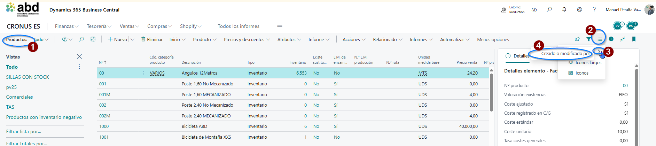Image resolution: width=656 pixels, height=146 pixels.
Task: Open the Automatizar menu
Action: click(455, 39)
